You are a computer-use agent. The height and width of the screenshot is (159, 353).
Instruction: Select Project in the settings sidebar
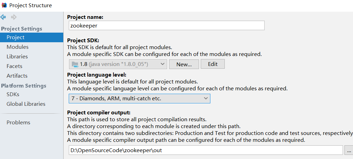(15, 37)
